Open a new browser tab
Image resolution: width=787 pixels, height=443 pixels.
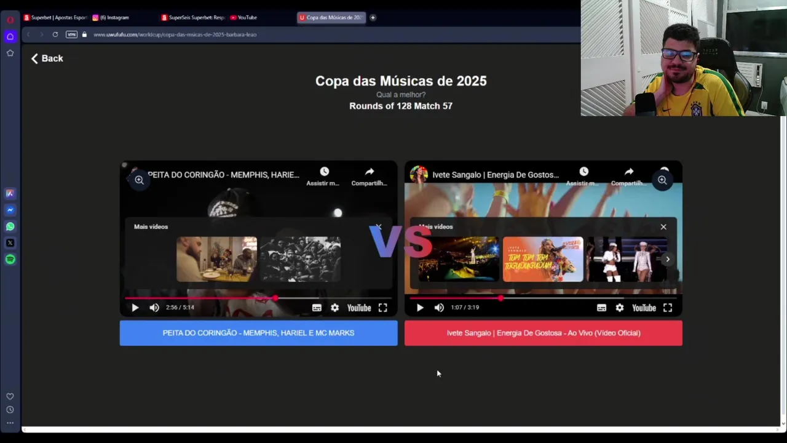coord(373,17)
